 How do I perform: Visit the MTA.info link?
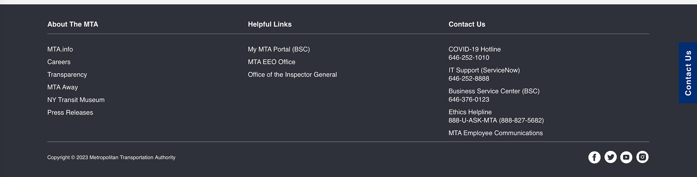coord(60,49)
